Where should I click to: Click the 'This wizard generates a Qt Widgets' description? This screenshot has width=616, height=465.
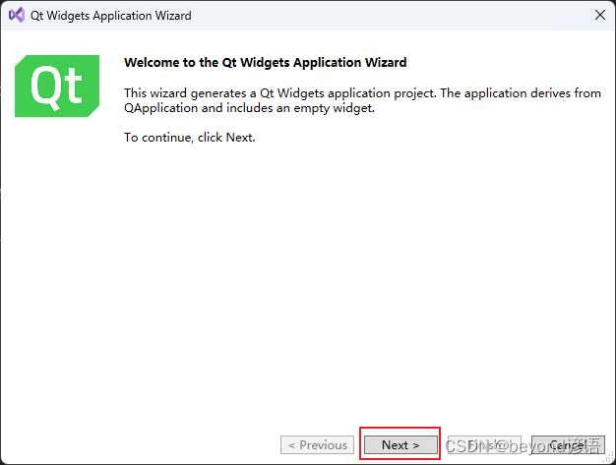point(362,100)
